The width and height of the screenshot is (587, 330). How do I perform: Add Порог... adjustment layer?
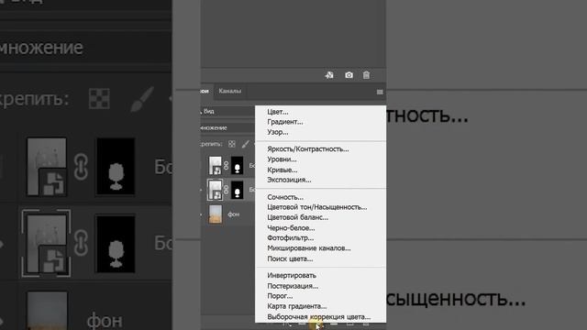[280, 296]
